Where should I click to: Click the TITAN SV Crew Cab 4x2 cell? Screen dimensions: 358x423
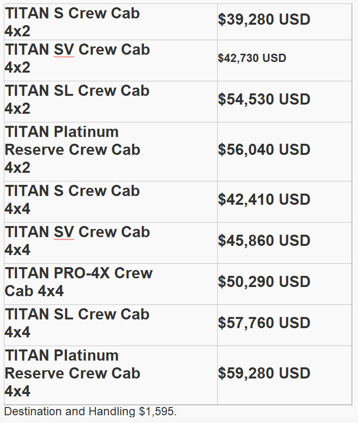(77, 59)
